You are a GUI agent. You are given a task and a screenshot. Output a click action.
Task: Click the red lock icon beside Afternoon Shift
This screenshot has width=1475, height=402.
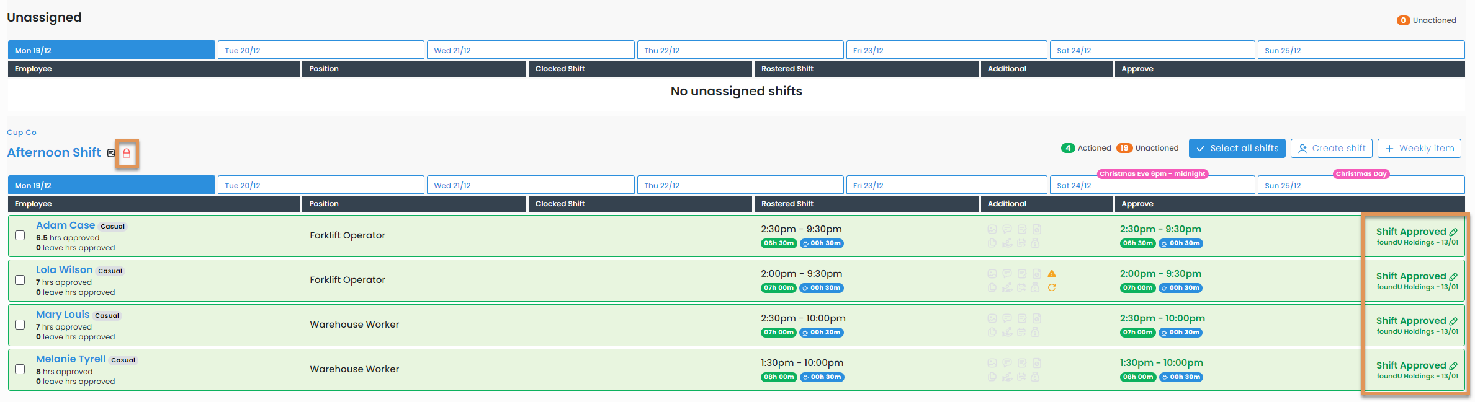point(127,153)
